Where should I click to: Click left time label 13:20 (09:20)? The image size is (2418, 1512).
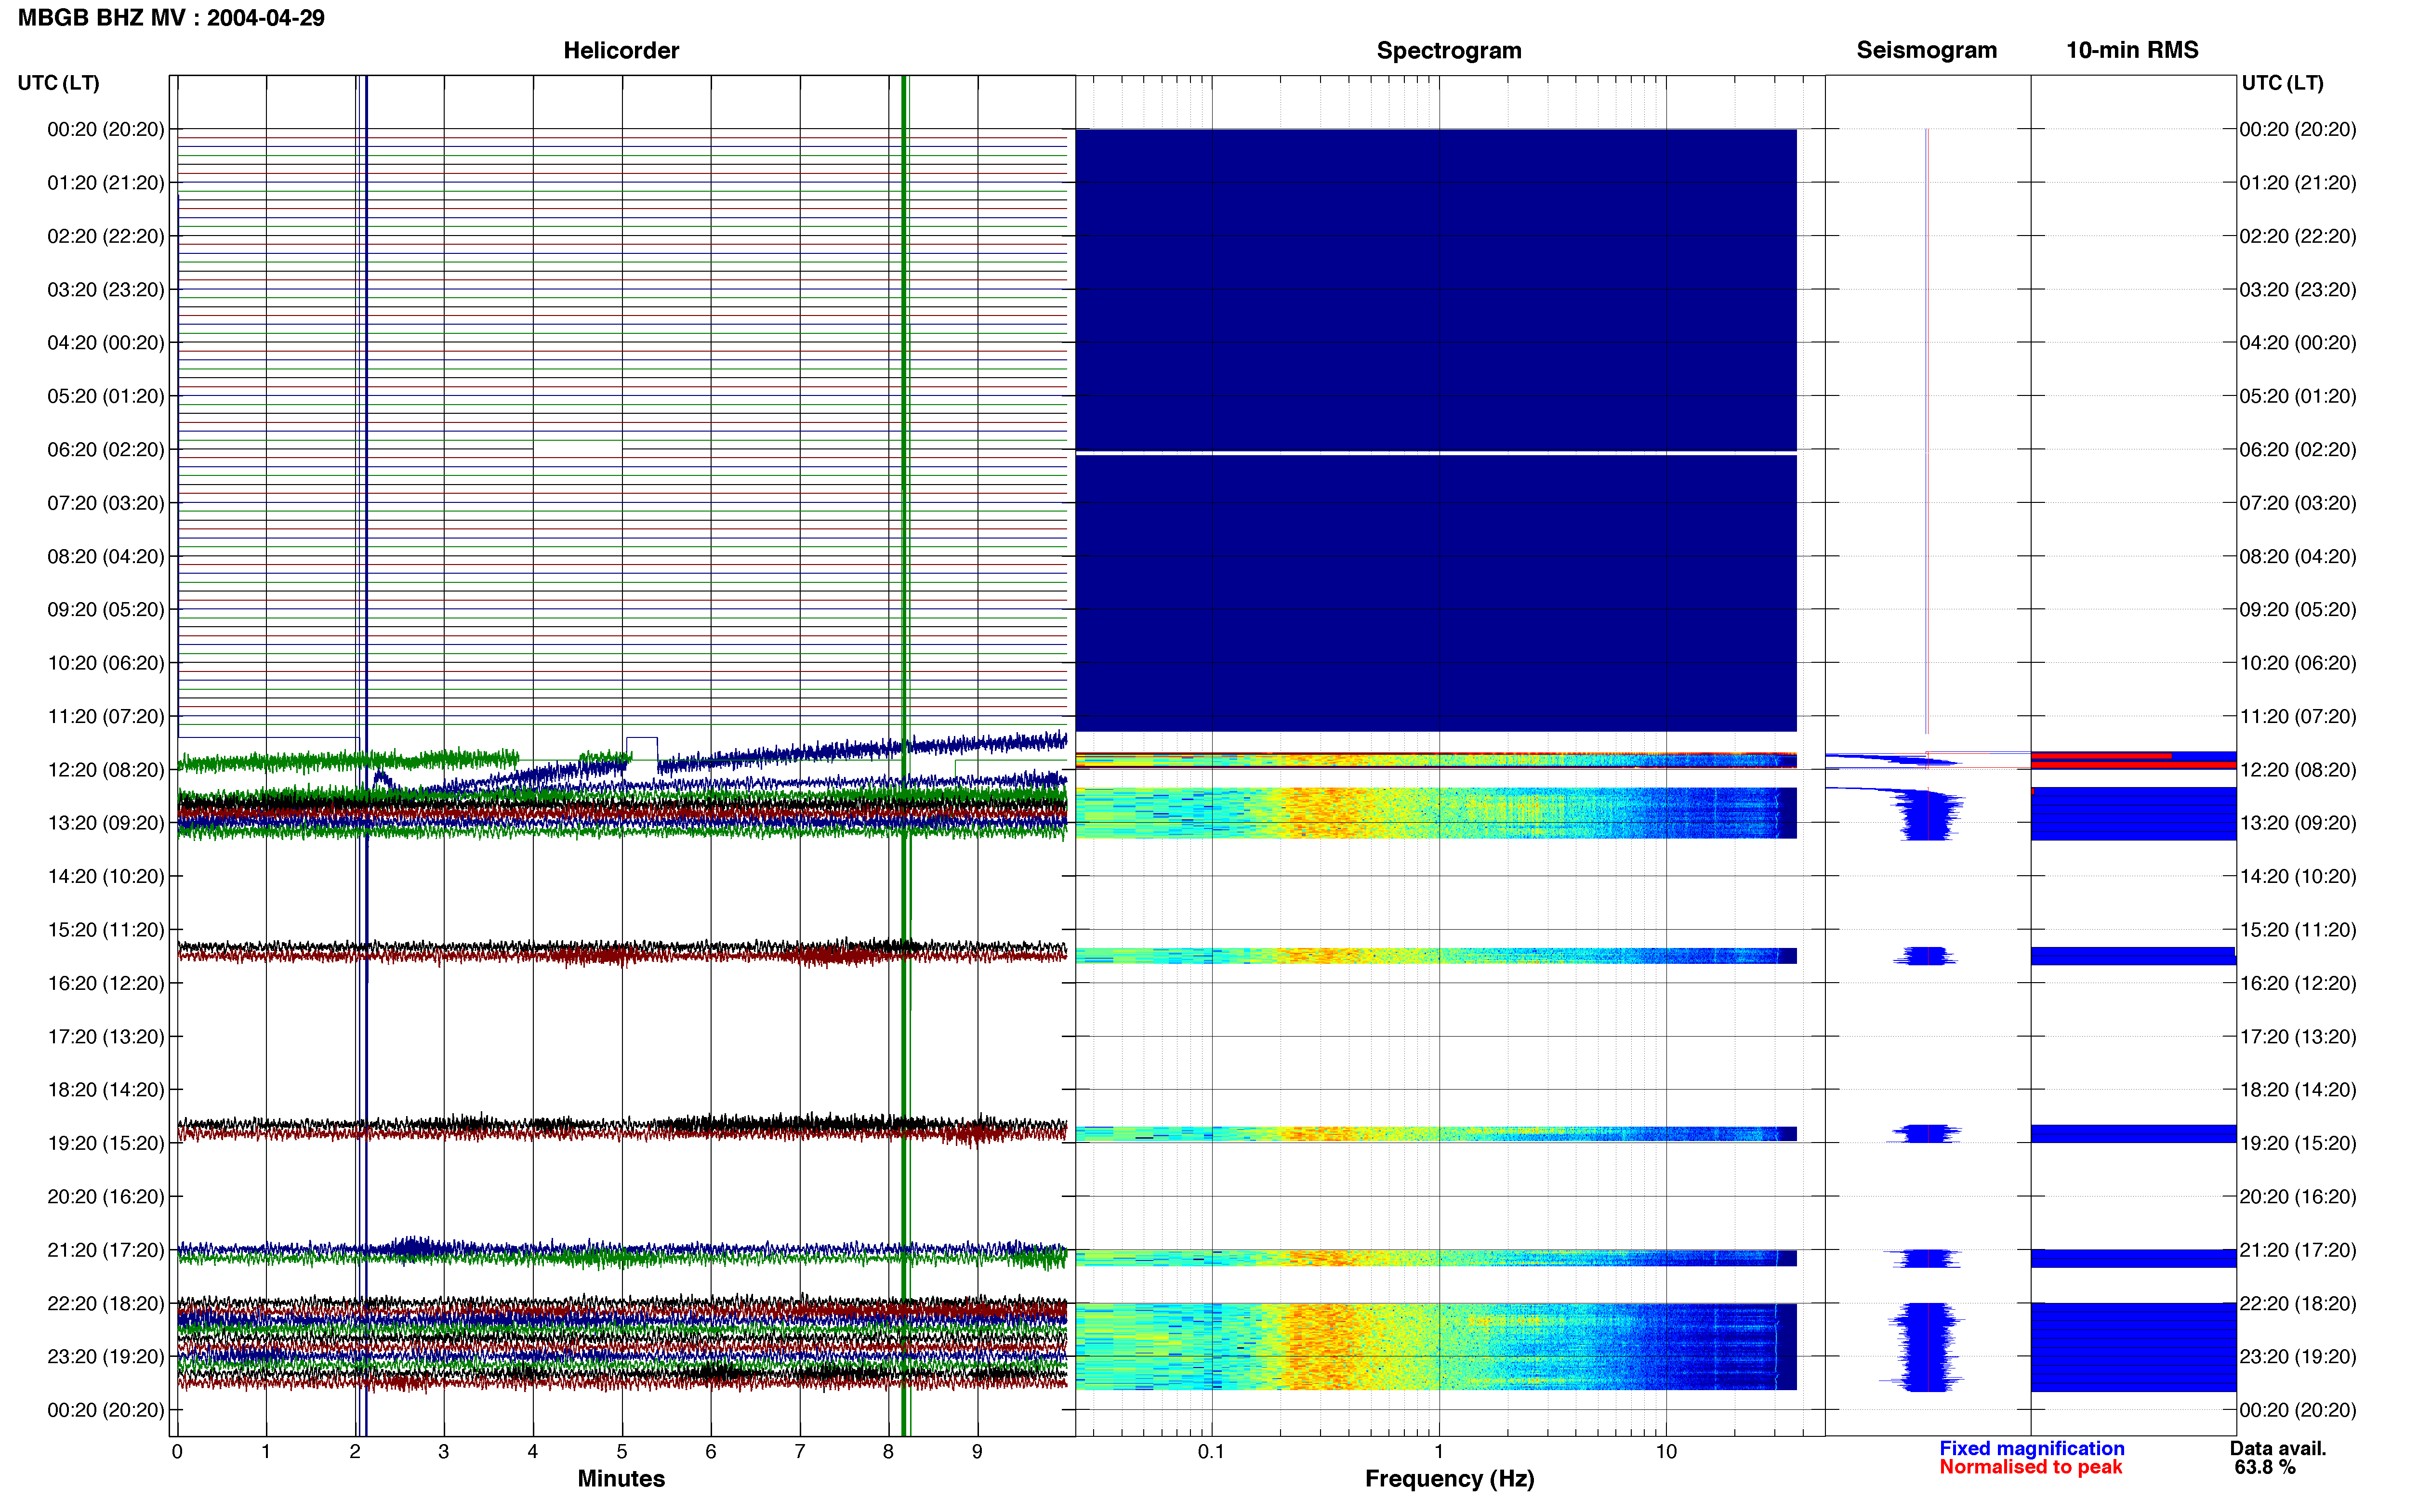pos(106,823)
